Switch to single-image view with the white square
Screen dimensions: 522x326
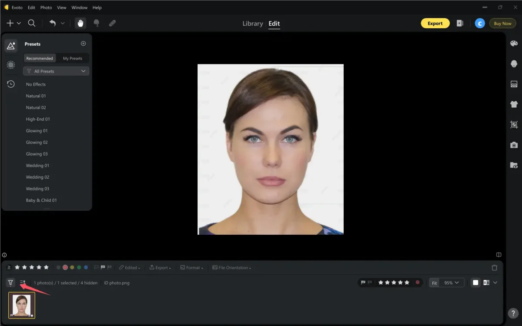click(x=475, y=283)
